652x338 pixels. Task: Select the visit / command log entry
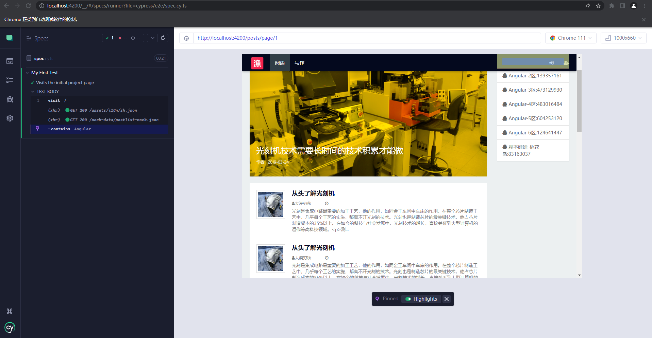point(99,100)
